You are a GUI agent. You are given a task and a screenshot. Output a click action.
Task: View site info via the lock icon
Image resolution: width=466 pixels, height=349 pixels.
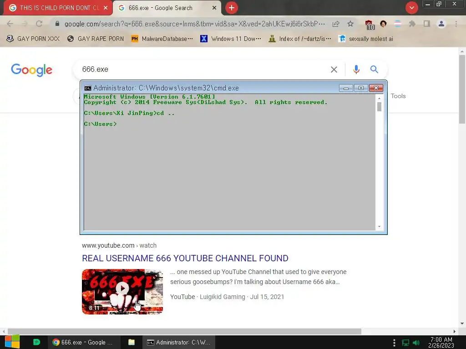(x=57, y=24)
